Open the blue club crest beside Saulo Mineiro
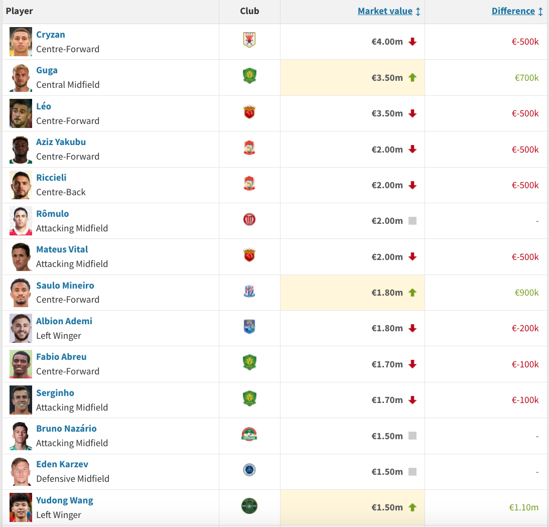 tap(249, 291)
